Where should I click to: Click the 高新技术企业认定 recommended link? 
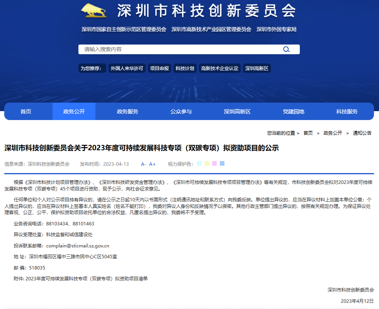point(220,69)
